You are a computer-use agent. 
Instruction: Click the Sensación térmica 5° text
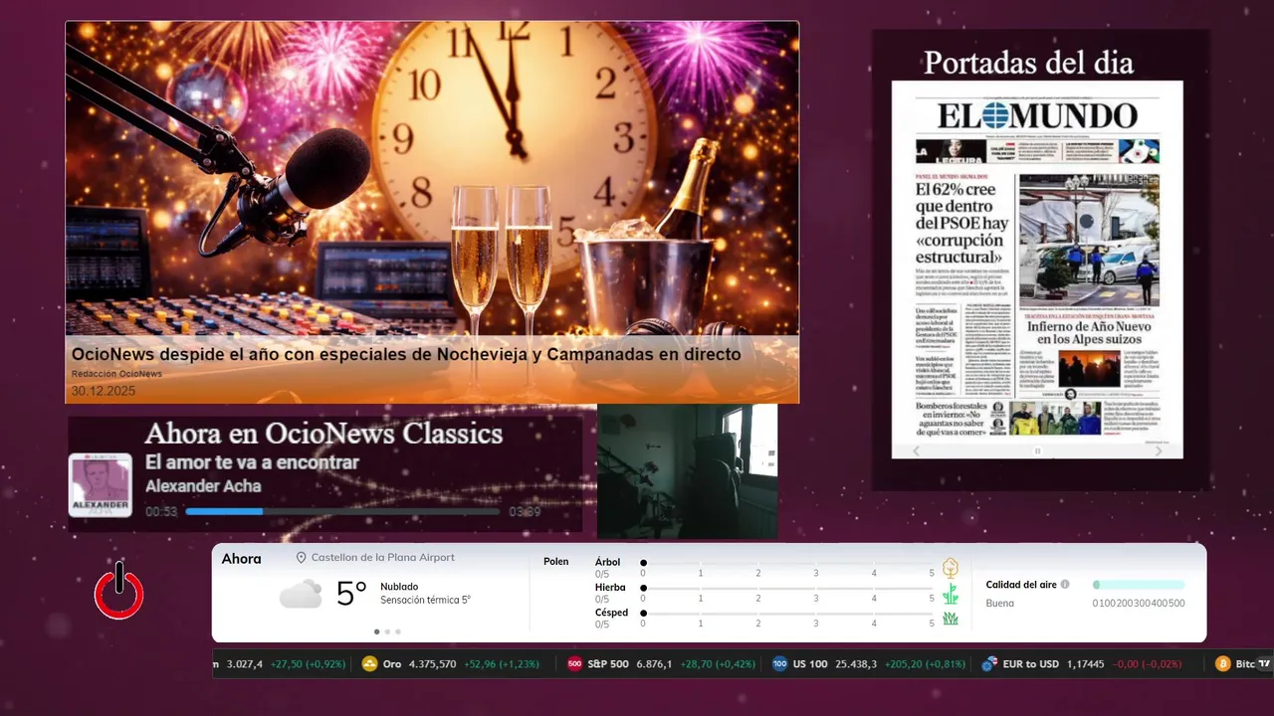(425, 601)
